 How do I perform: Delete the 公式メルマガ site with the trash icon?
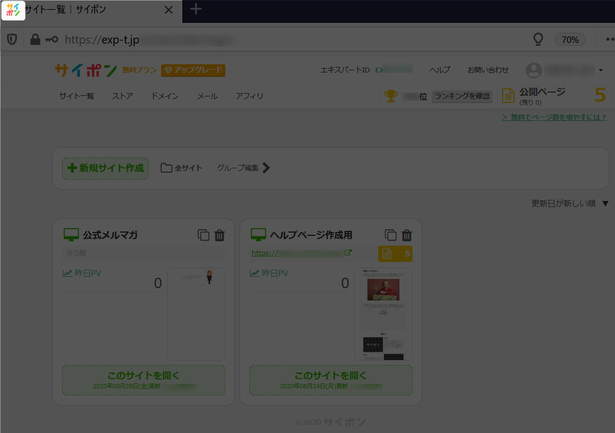tap(220, 235)
